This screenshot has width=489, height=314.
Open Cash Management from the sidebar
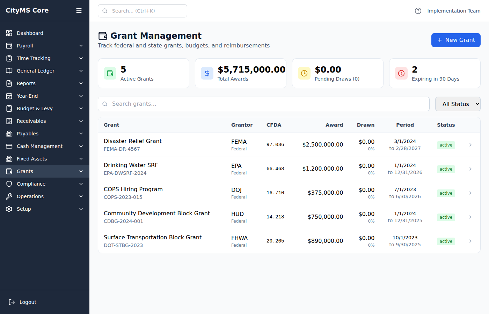tap(39, 146)
